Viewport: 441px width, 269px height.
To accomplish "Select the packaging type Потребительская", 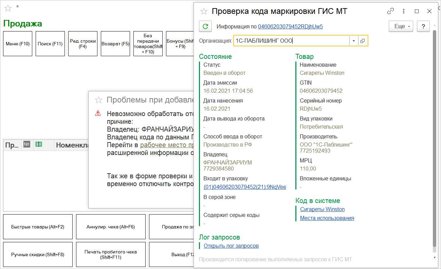I will (x=321, y=127).
